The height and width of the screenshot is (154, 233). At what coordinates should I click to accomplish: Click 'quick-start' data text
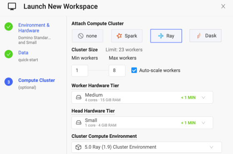click(x=28, y=60)
